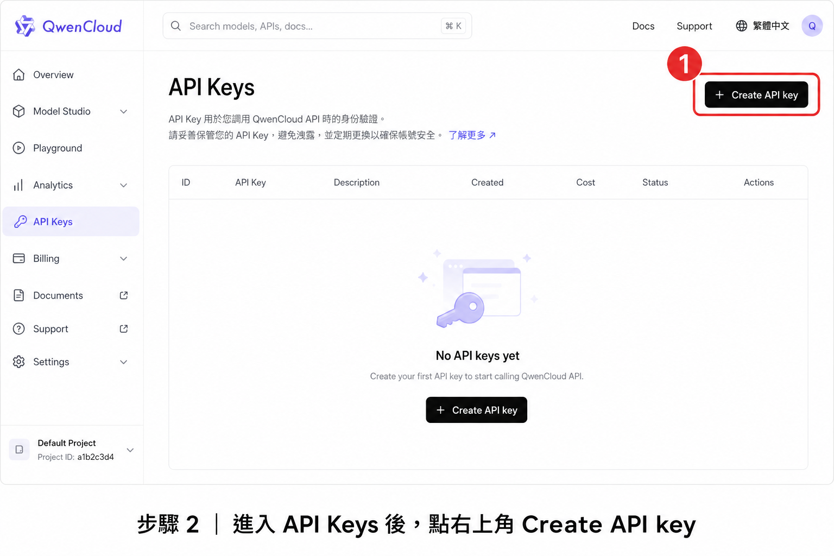Click the ID column header

click(x=186, y=182)
